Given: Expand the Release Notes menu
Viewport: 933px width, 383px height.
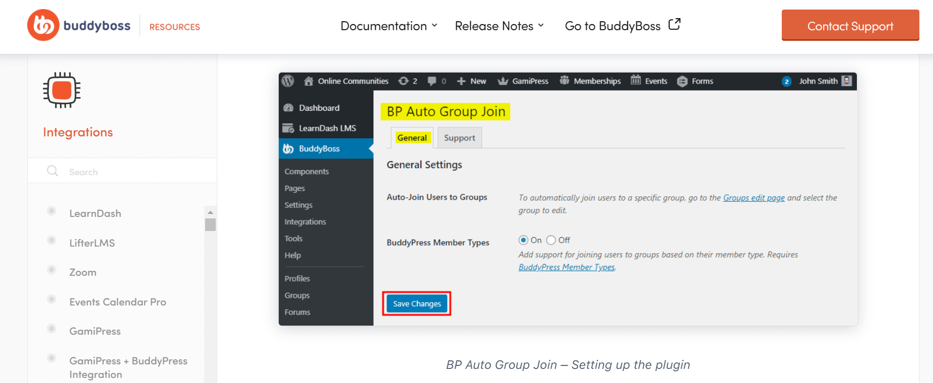Looking at the screenshot, I should [499, 26].
